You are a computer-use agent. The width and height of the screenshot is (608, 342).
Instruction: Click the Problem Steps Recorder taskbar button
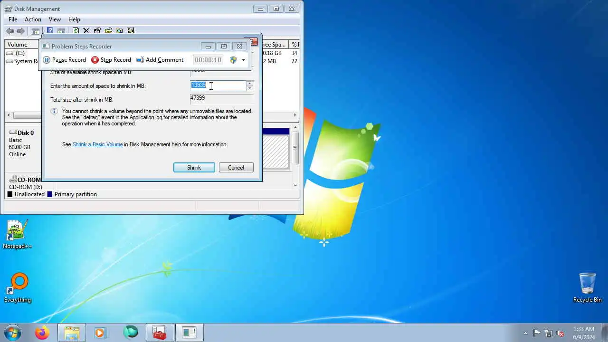[x=189, y=333]
